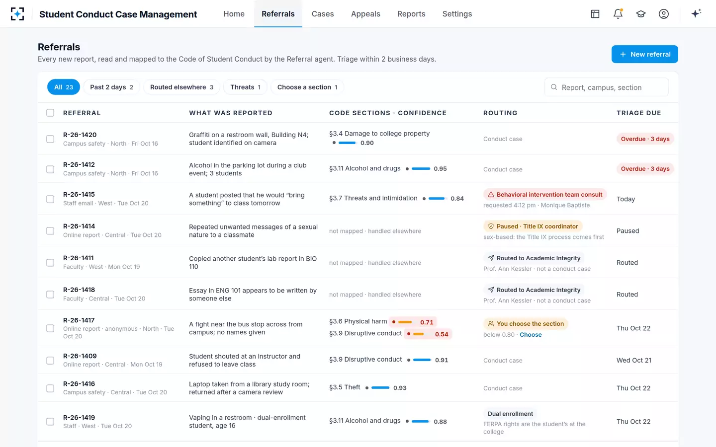Click the send icon for R-26-1418 routing
The image size is (716, 447).
(491, 290)
